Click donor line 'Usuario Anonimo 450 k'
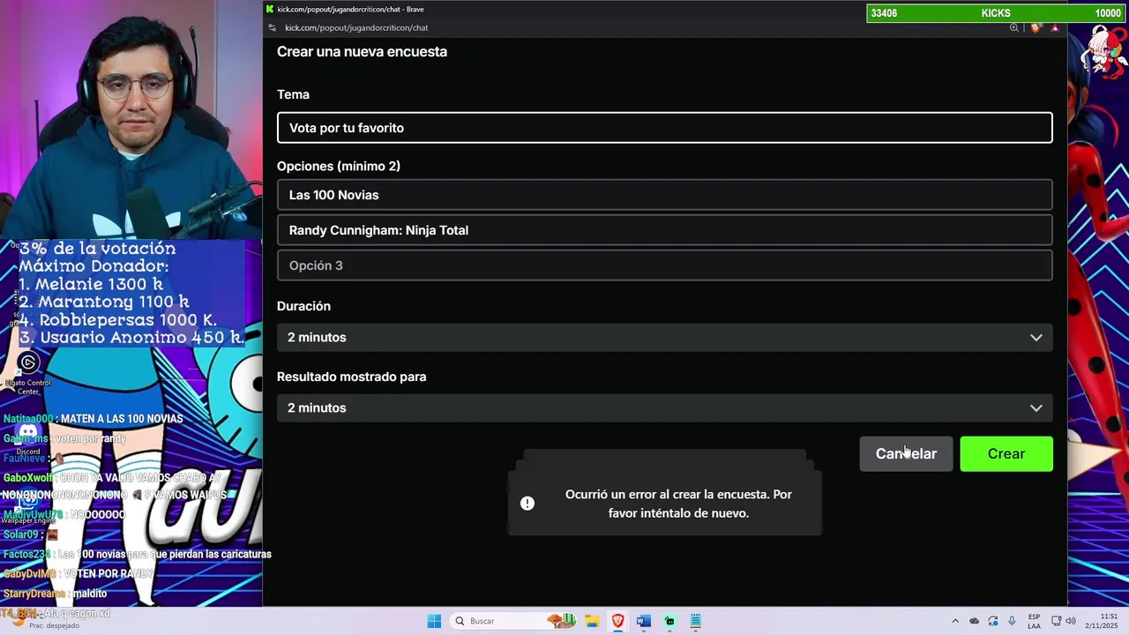 [131, 338]
